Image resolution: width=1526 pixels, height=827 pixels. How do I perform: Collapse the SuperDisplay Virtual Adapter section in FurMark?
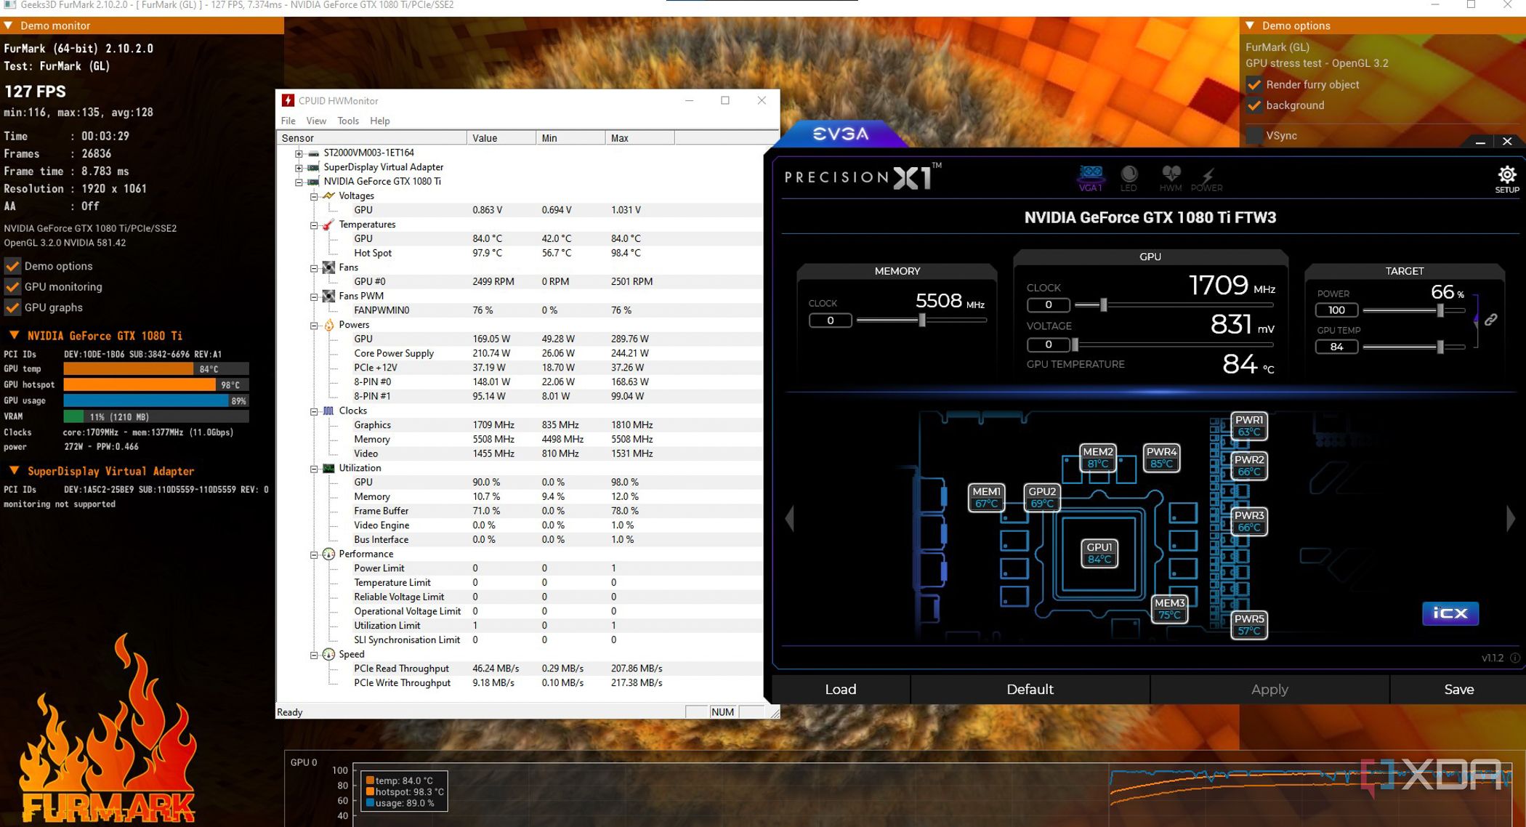click(14, 471)
